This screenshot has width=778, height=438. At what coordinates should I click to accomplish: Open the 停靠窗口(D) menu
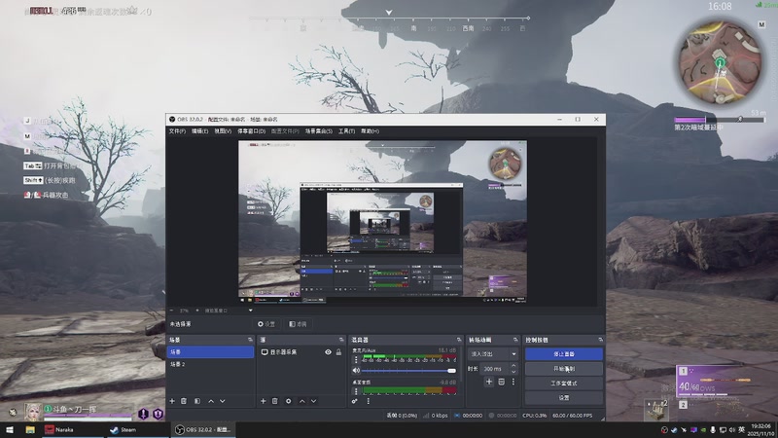coord(252,131)
